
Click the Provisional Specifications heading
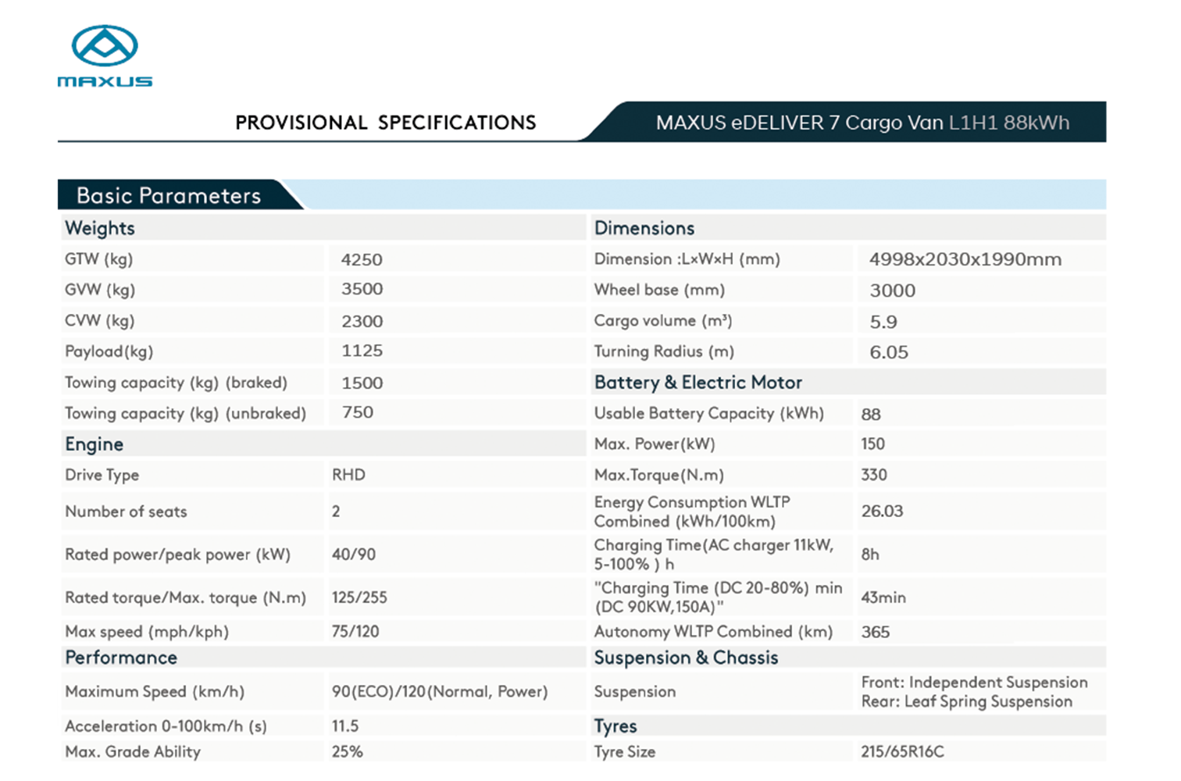pos(385,123)
